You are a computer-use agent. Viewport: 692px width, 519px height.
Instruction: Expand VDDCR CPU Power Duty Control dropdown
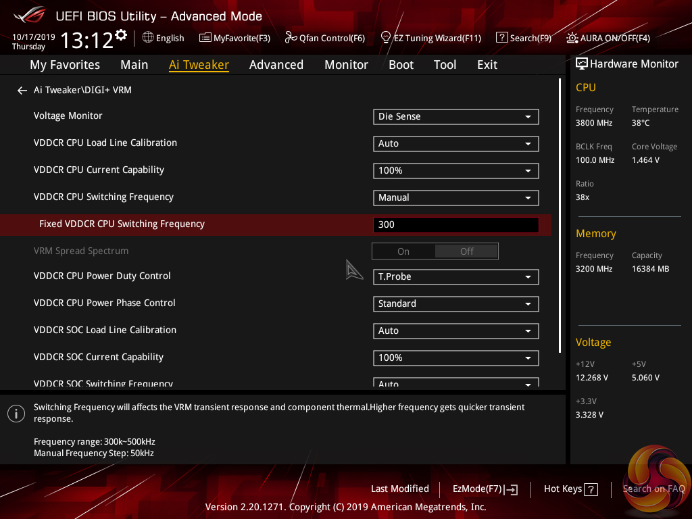coord(455,277)
